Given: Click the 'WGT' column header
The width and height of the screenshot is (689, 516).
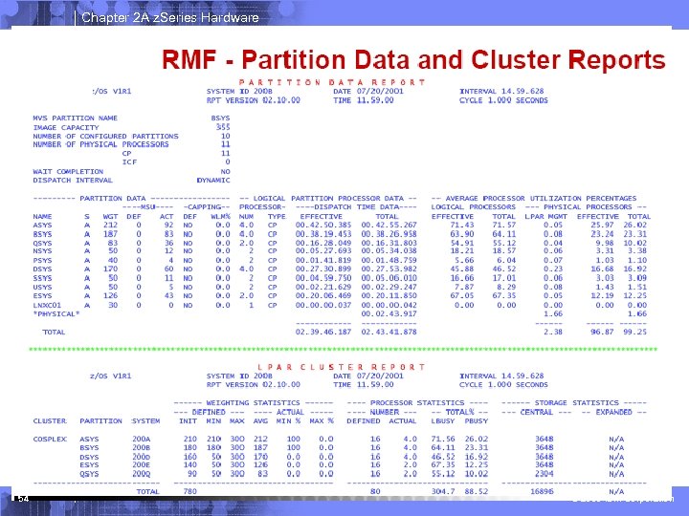Looking at the screenshot, I should 110,216.
